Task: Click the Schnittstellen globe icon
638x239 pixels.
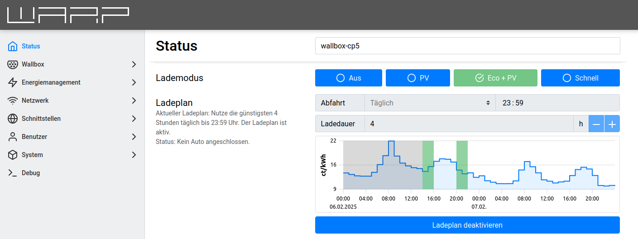Action: (13, 119)
